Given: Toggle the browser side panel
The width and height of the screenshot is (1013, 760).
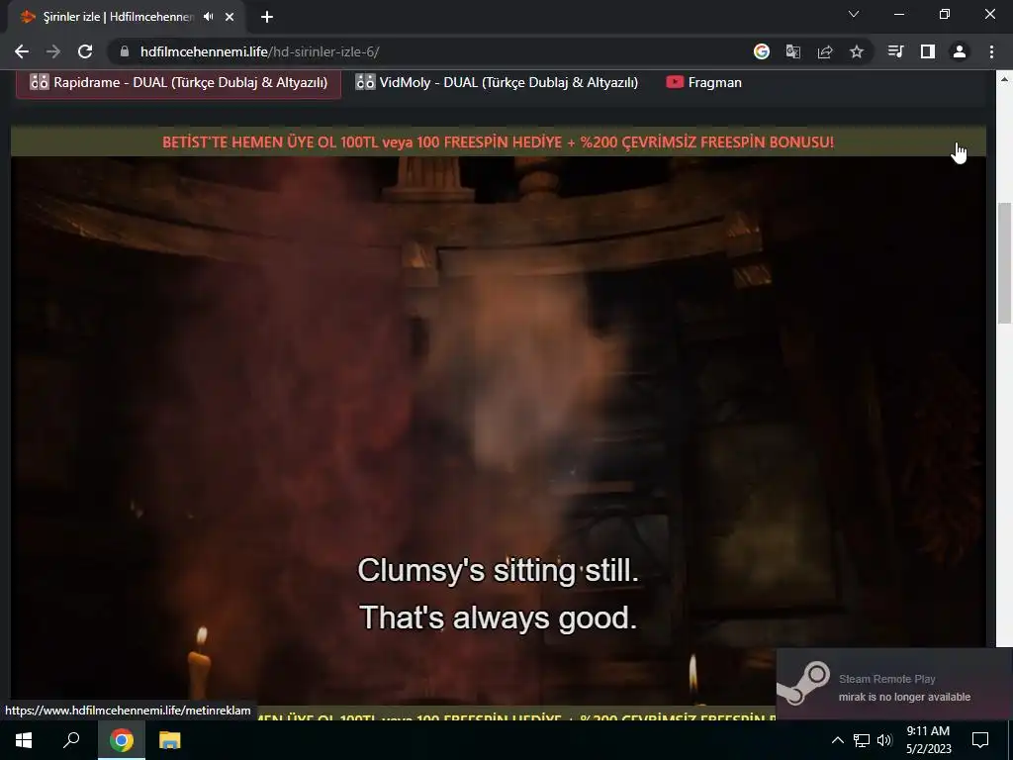Looking at the screenshot, I should click(x=928, y=51).
